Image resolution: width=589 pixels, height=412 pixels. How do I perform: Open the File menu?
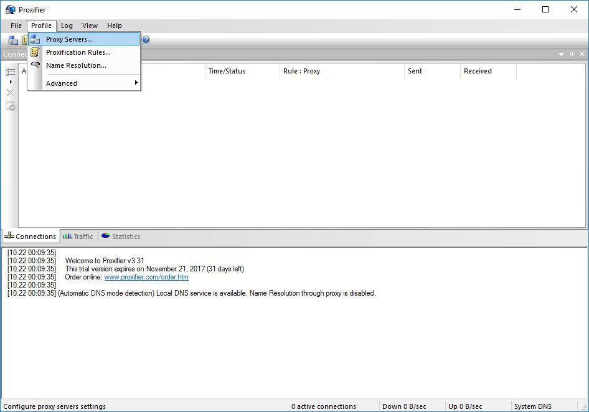click(x=16, y=26)
